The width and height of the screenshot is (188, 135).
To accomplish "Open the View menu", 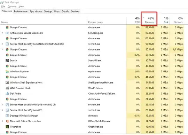I will click(x=21, y=7).
